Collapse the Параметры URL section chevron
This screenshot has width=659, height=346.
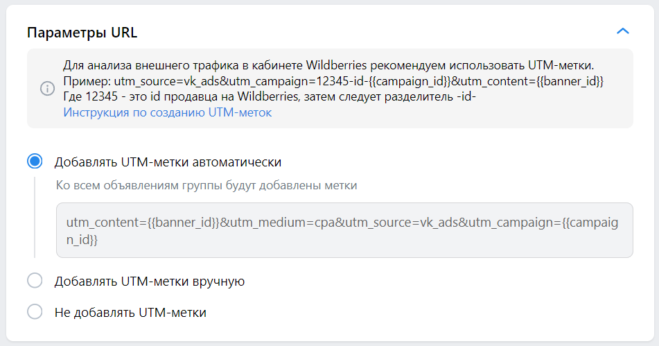click(622, 31)
